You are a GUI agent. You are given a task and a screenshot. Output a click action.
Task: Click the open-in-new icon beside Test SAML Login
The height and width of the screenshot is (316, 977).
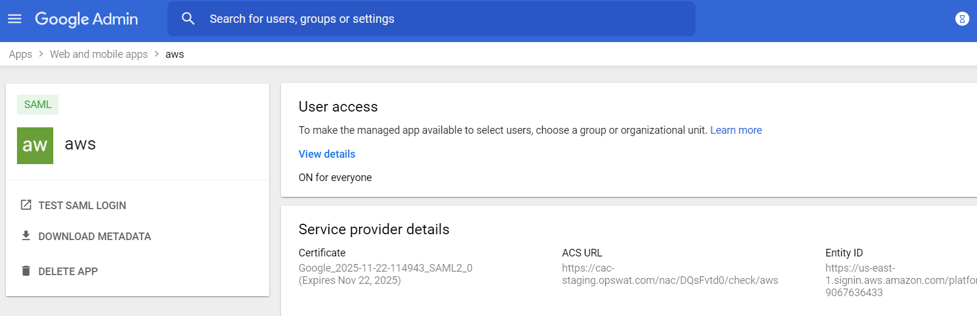[26, 205]
